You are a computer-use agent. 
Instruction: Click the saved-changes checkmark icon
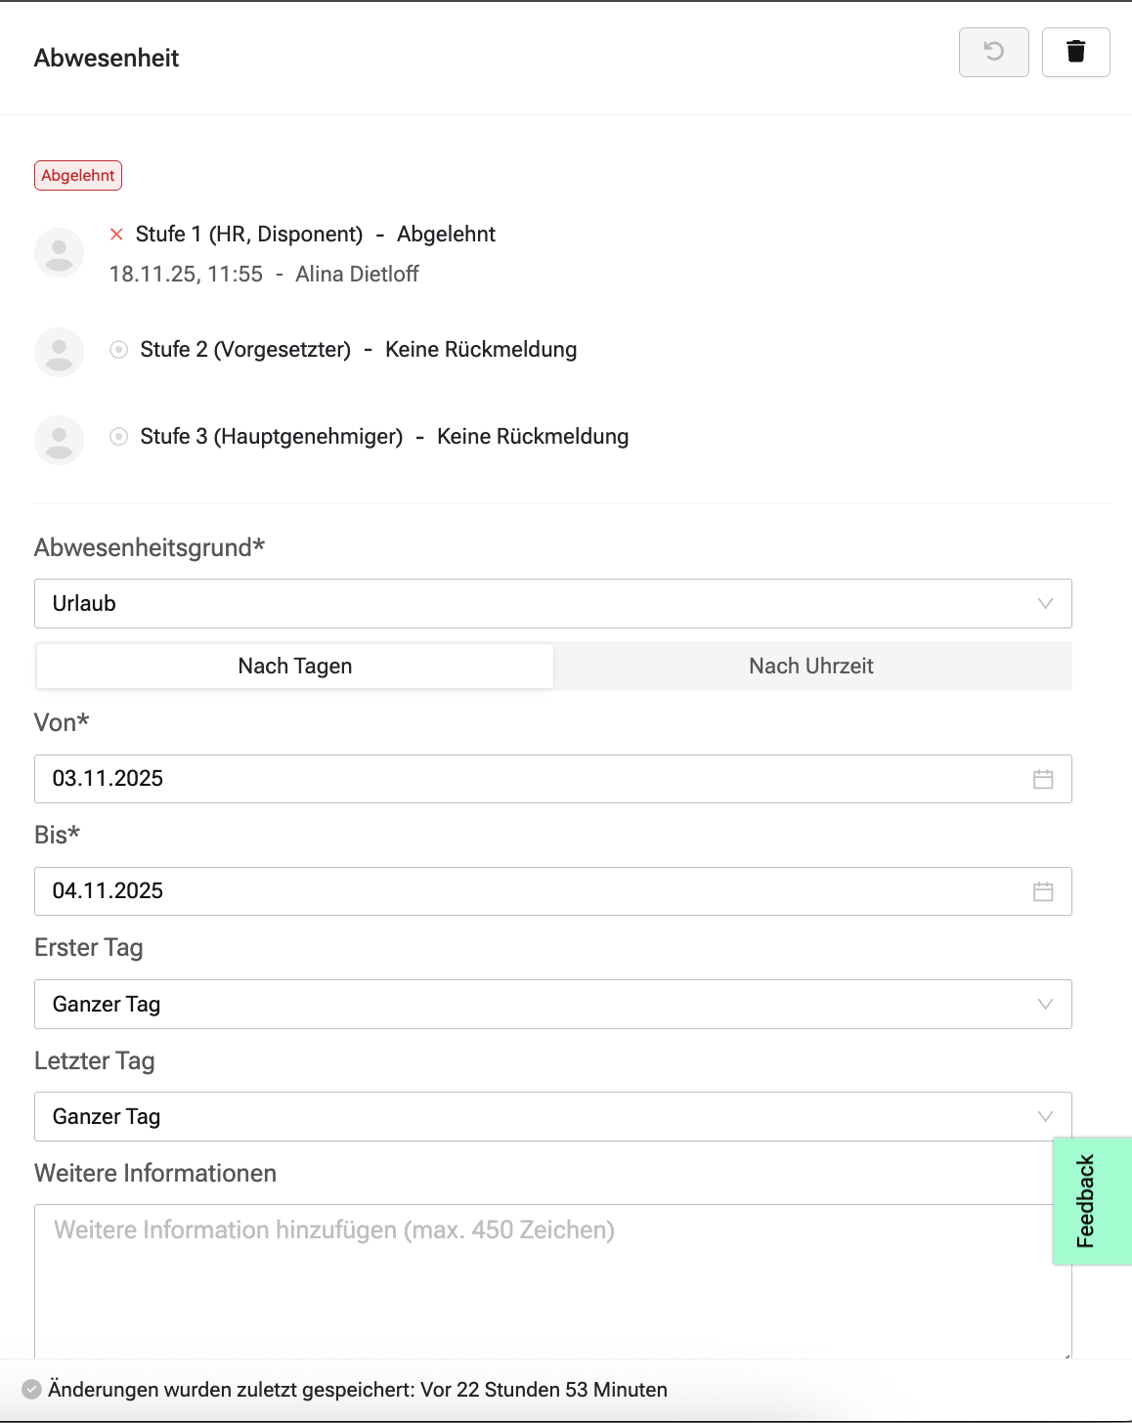point(31,1389)
